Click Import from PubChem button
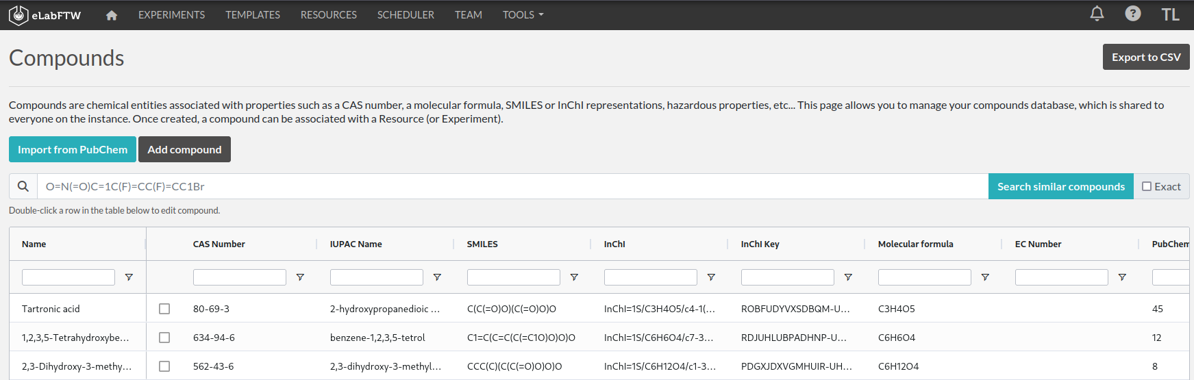Viewport: 1194px width, 380px height. (73, 149)
